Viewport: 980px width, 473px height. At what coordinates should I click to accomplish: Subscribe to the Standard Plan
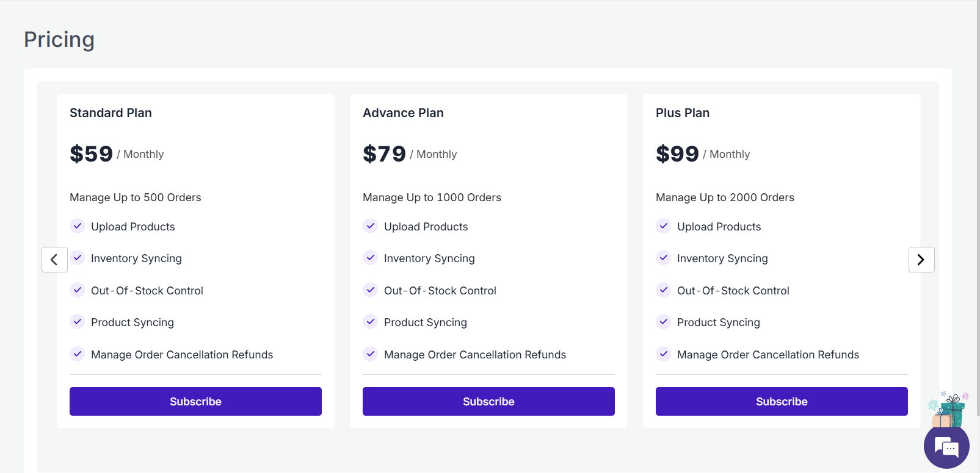pyautogui.click(x=195, y=402)
